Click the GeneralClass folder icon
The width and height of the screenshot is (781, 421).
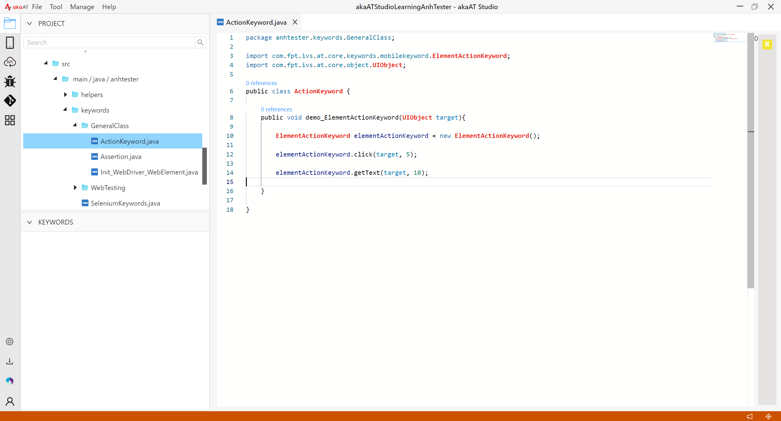click(x=85, y=125)
